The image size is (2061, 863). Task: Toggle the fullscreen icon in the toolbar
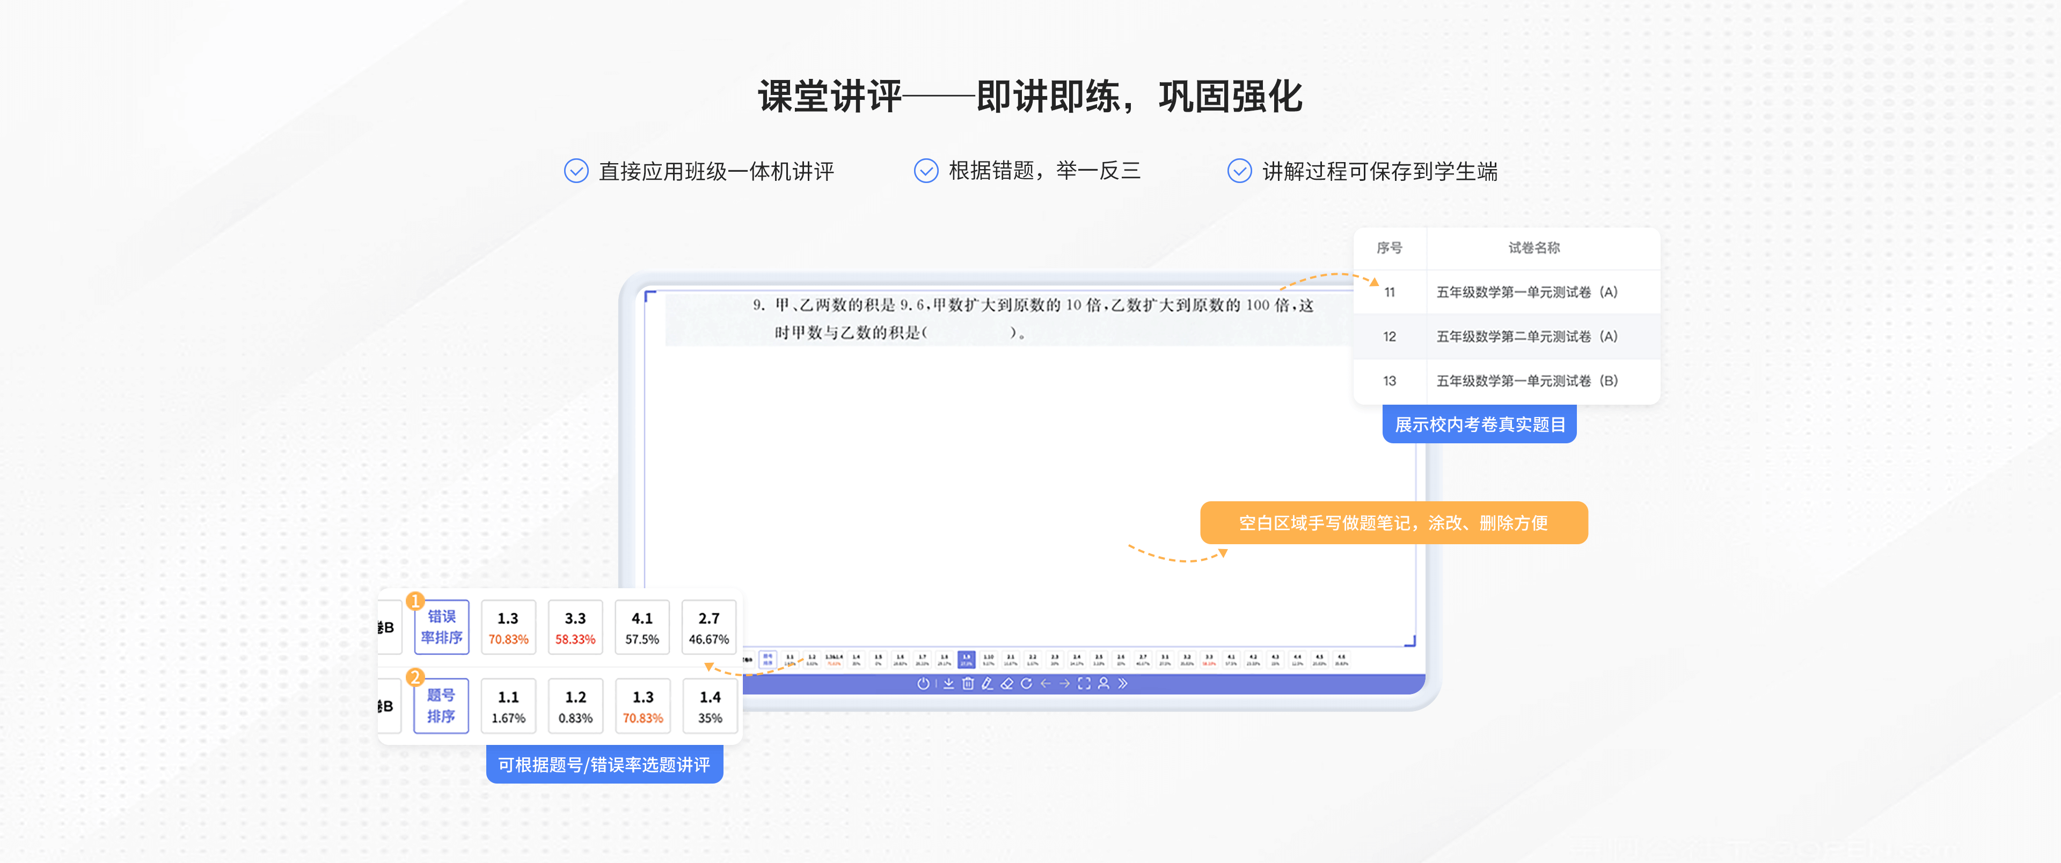click(1084, 684)
